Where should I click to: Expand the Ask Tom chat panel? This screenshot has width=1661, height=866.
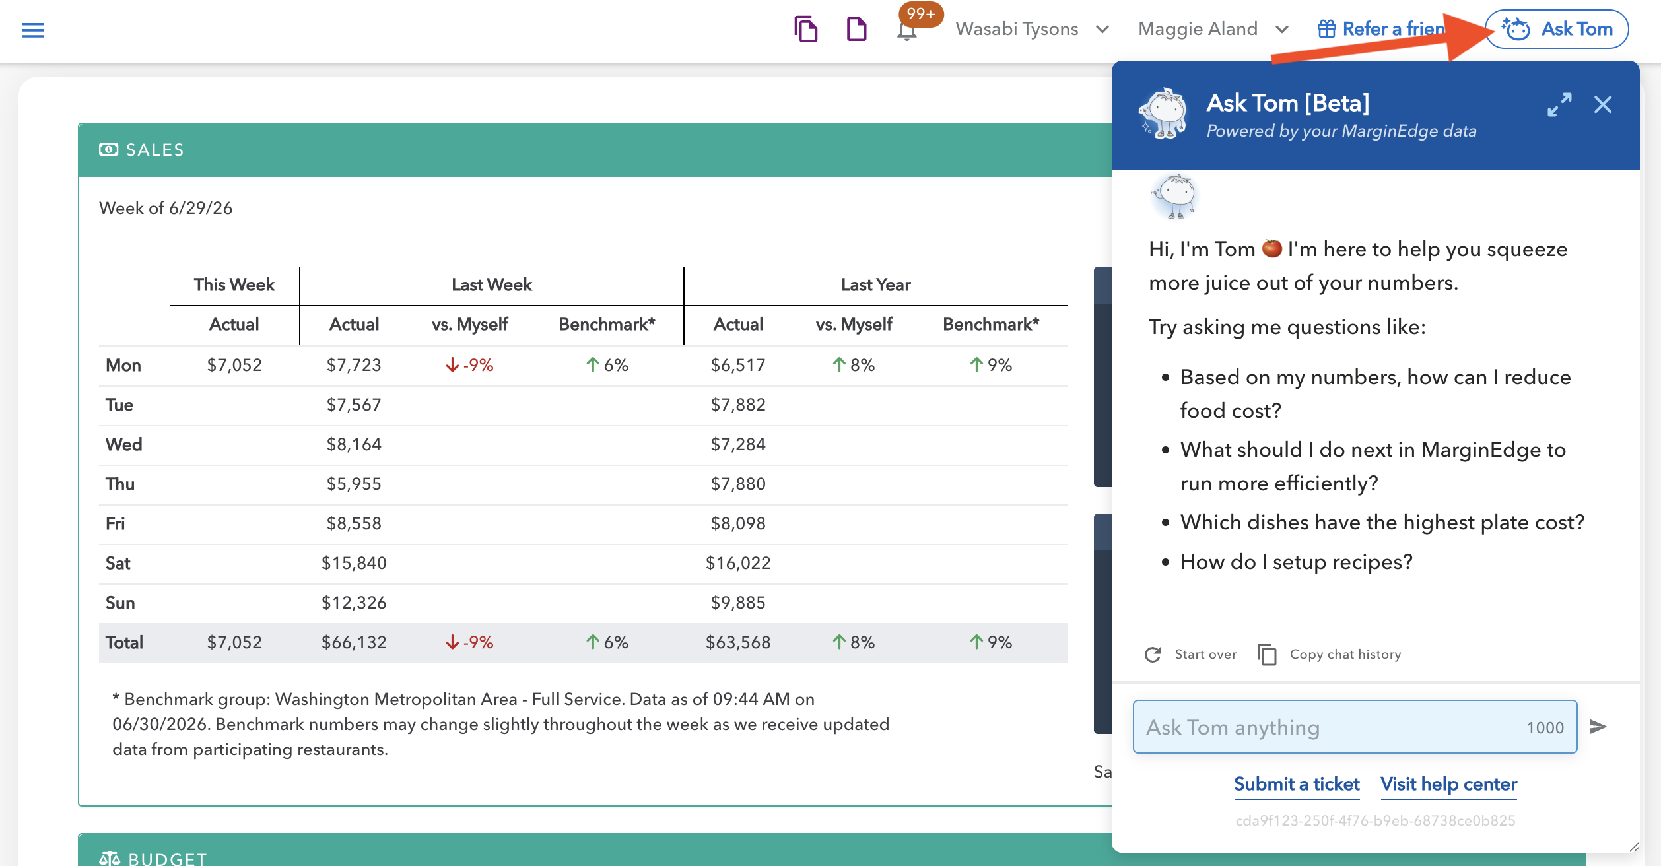(x=1559, y=104)
